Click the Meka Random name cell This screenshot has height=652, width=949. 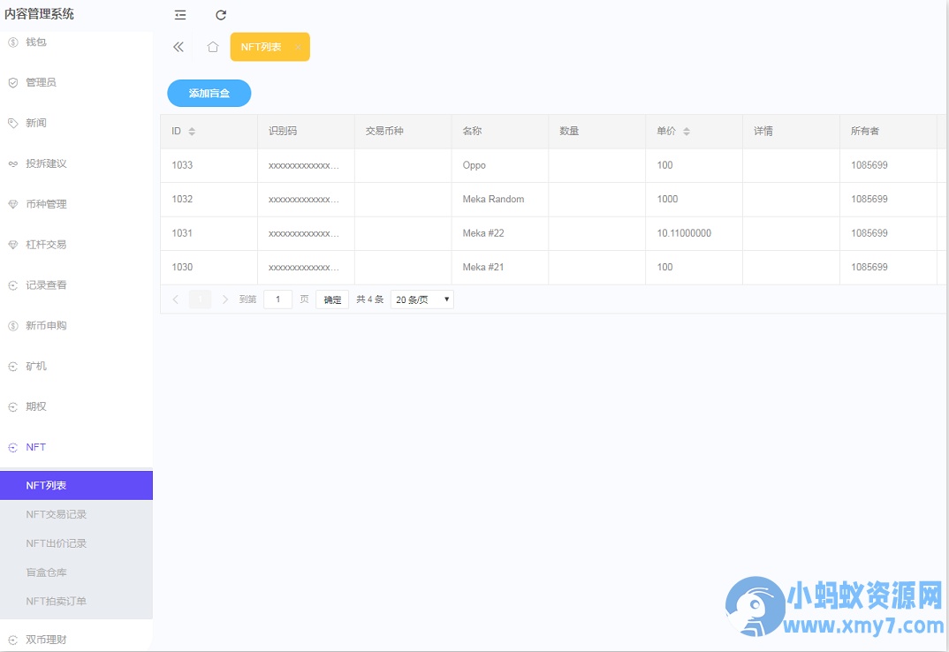pos(500,199)
